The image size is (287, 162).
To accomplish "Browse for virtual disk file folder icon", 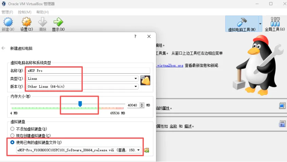I will pyautogui.click(x=147, y=150).
